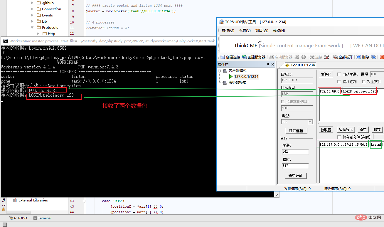Click the 创建连接 (Create Connection) toolbar icon
The width and height of the screenshot is (384, 227).
pyautogui.click(x=223, y=57)
